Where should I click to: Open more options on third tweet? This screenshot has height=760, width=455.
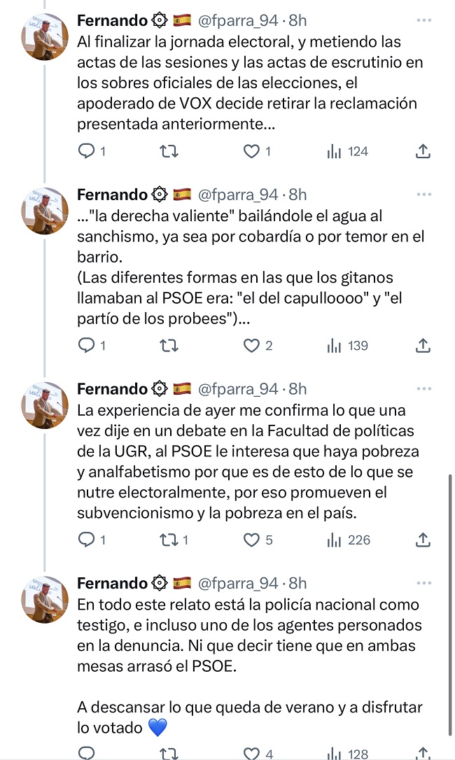(x=423, y=388)
